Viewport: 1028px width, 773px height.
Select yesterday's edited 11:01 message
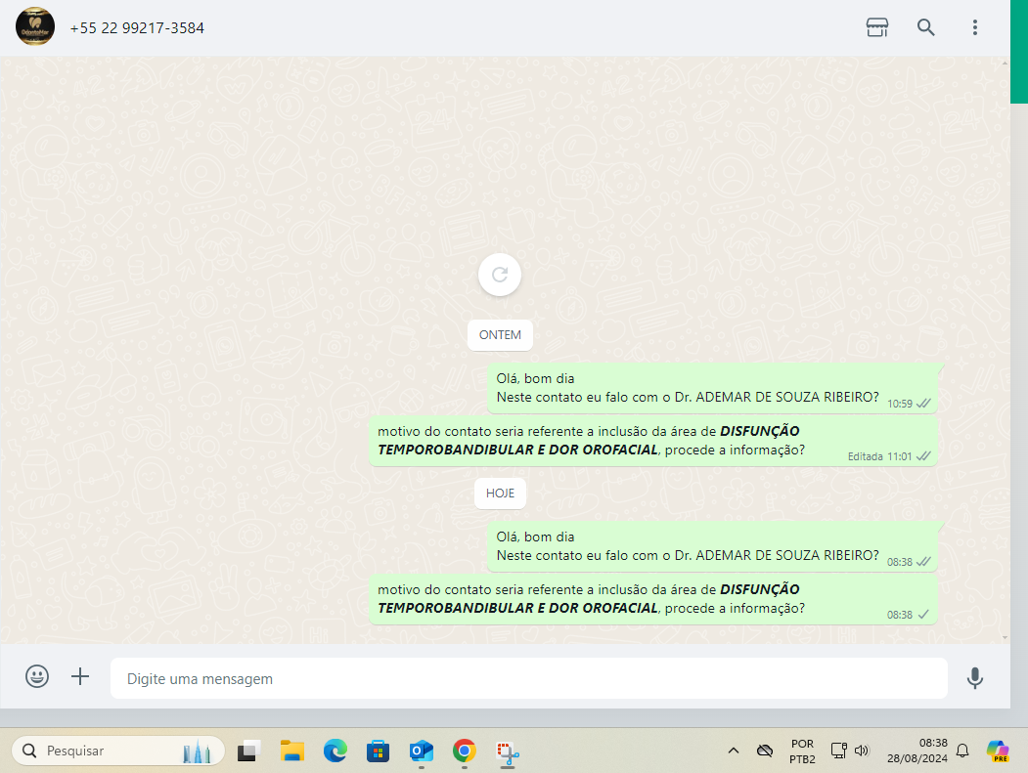(x=653, y=441)
